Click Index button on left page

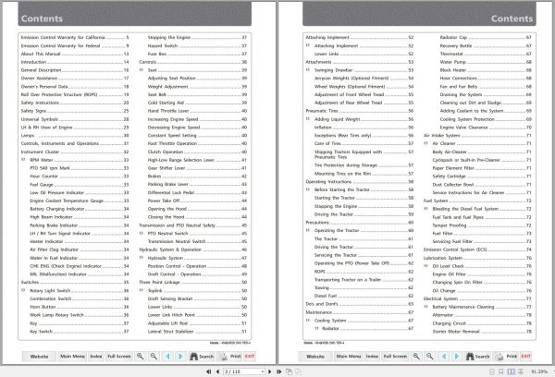(x=96, y=356)
